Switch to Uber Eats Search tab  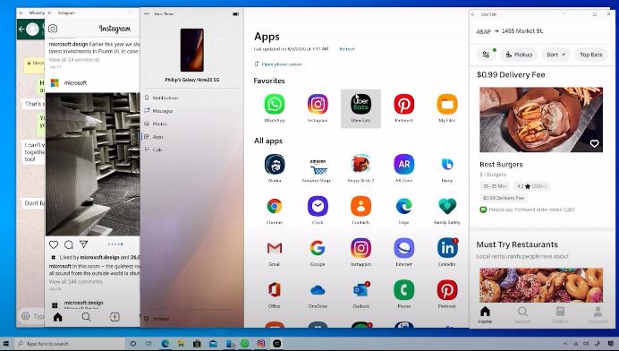(x=522, y=315)
